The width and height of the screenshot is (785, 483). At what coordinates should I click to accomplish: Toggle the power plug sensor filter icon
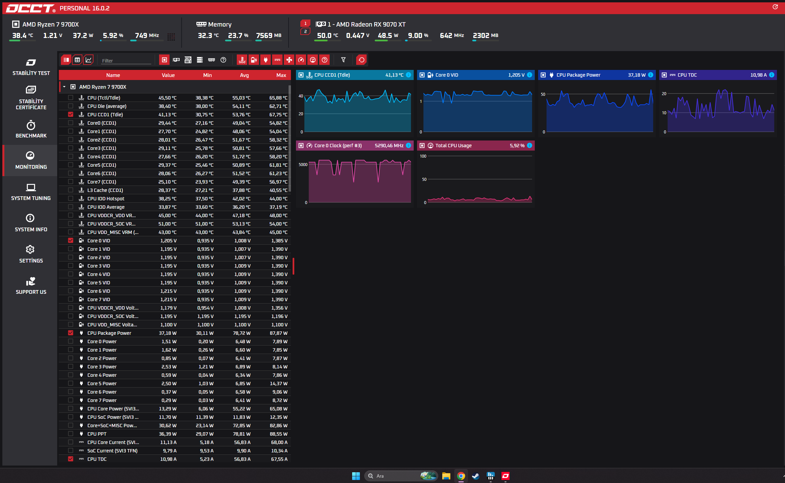266,60
